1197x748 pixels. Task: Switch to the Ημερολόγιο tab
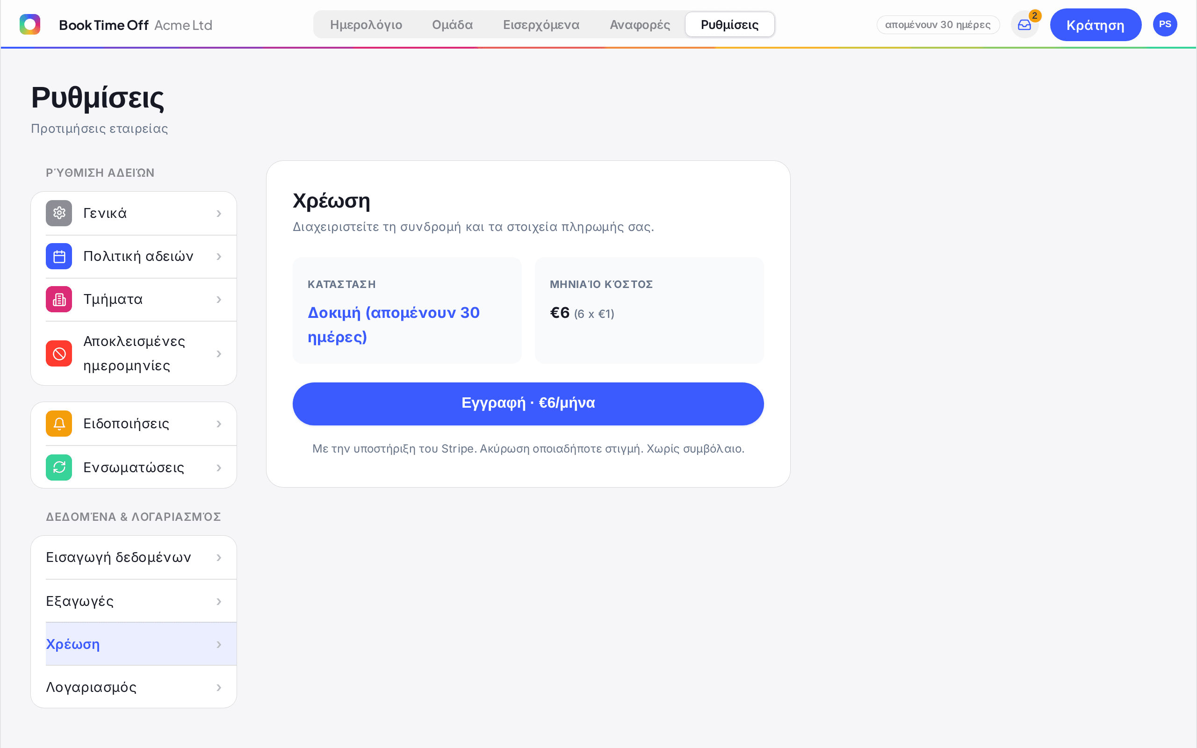click(x=366, y=25)
